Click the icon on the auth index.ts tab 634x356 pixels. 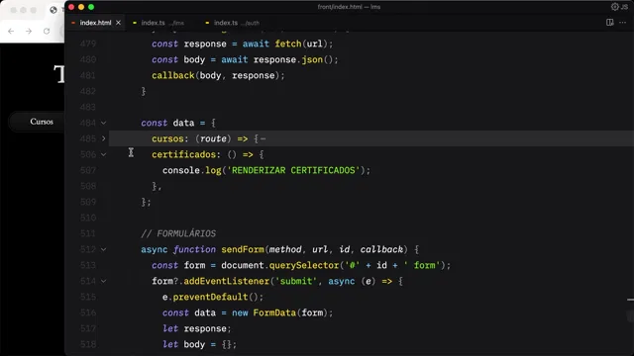tap(207, 23)
